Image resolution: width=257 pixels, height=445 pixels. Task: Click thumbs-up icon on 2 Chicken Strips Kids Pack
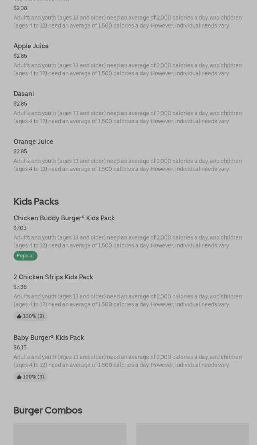pos(19,316)
